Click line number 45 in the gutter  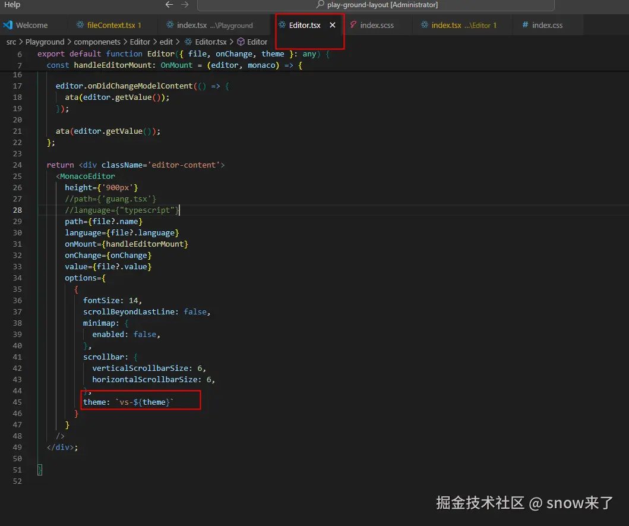point(17,402)
